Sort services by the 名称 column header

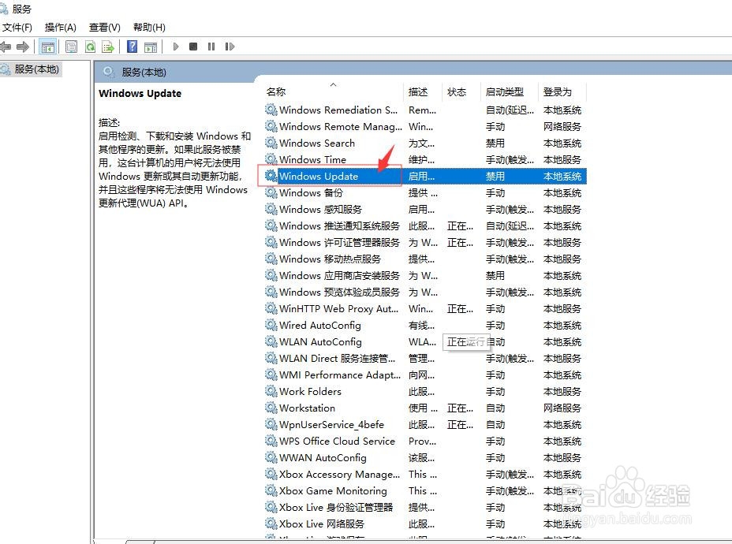pyautogui.click(x=275, y=91)
